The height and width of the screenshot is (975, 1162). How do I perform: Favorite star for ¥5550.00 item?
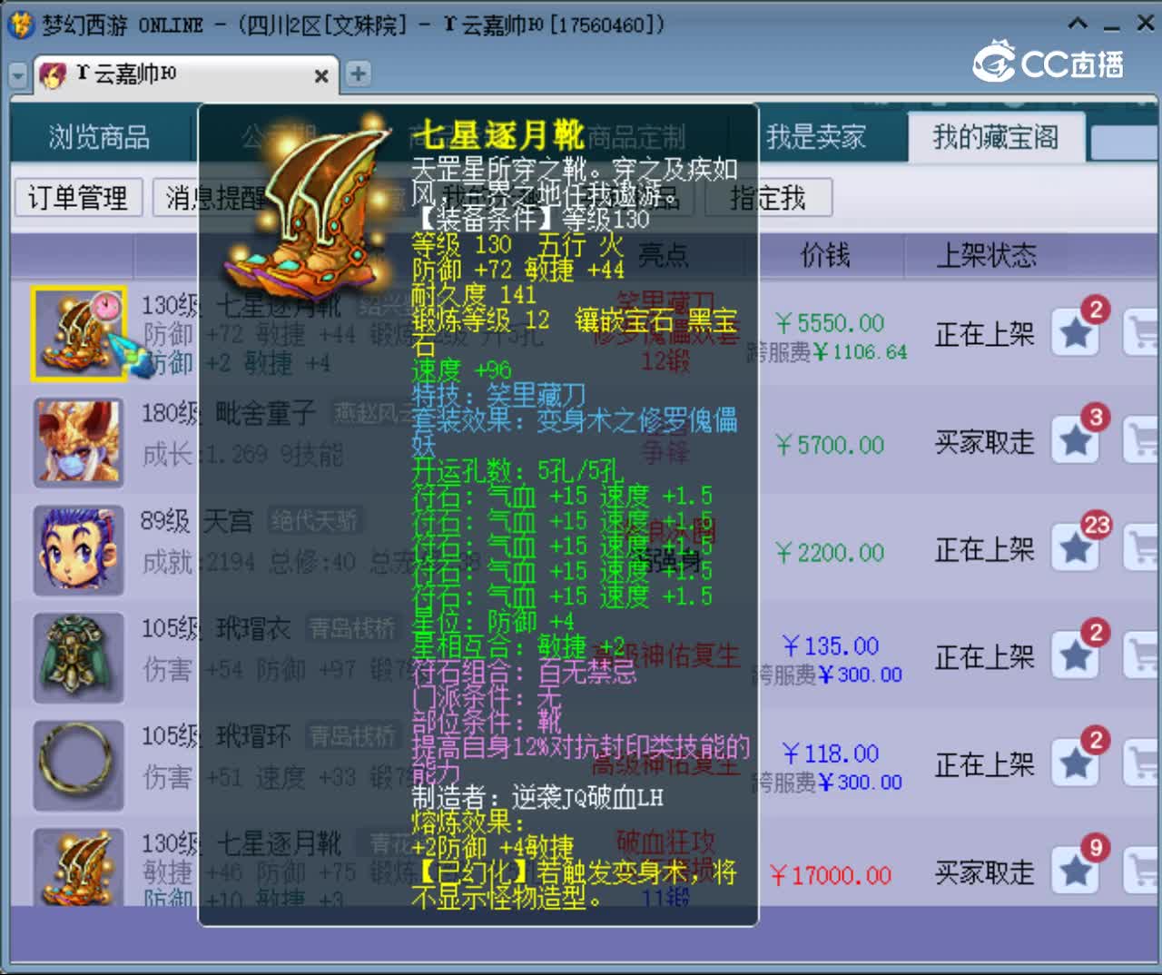(x=1076, y=333)
